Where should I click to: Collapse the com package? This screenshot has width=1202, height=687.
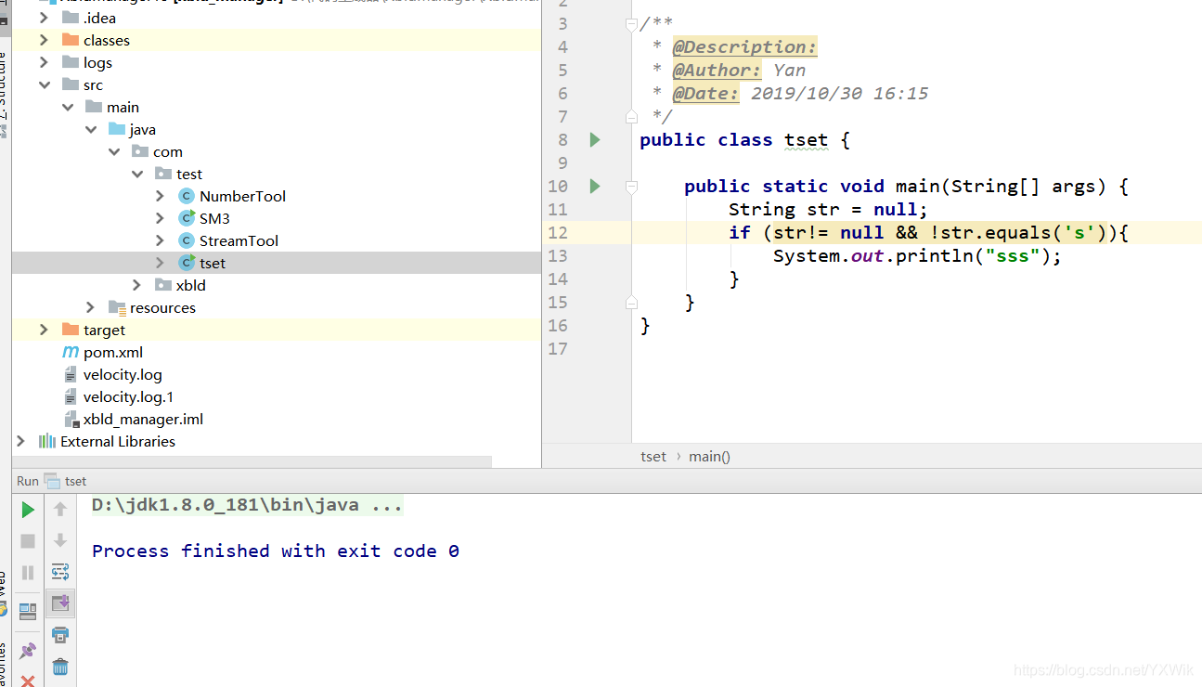pos(113,151)
